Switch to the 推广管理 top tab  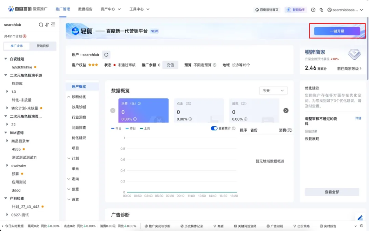click(x=63, y=9)
